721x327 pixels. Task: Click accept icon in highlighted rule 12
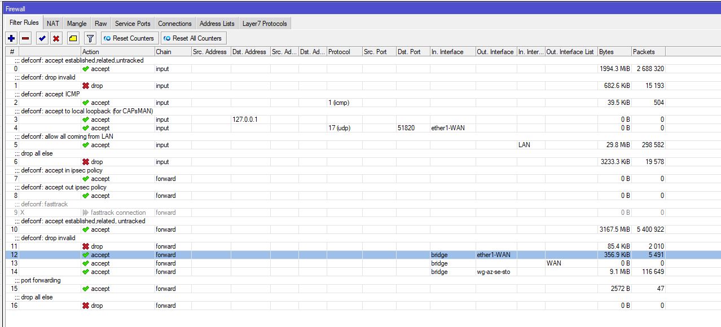click(86, 255)
